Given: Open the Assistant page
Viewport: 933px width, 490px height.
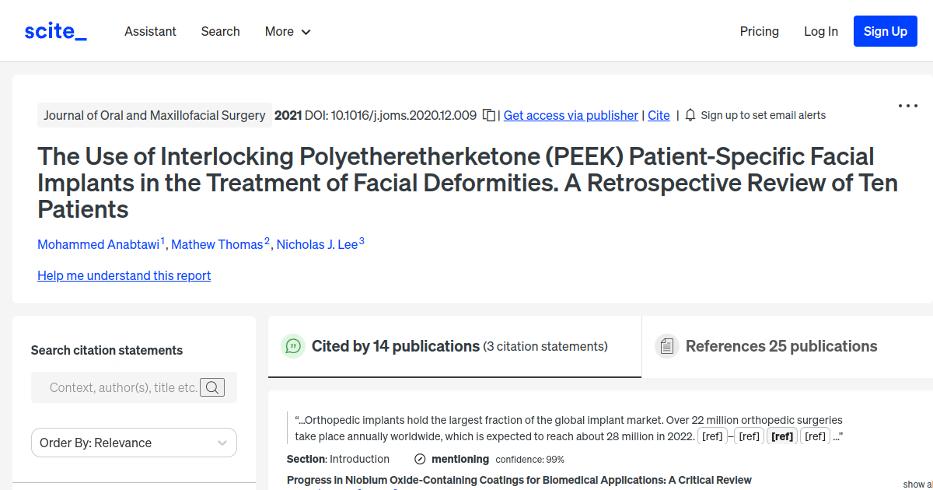Looking at the screenshot, I should pyautogui.click(x=150, y=31).
